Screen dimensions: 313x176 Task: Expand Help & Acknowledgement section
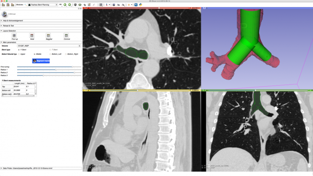[41, 21]
